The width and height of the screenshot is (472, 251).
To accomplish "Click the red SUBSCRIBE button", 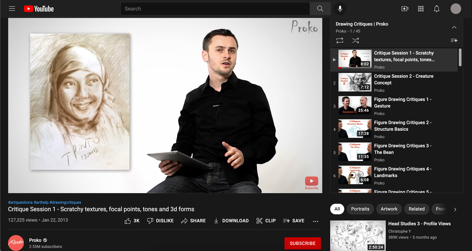I will click(303, 243).
